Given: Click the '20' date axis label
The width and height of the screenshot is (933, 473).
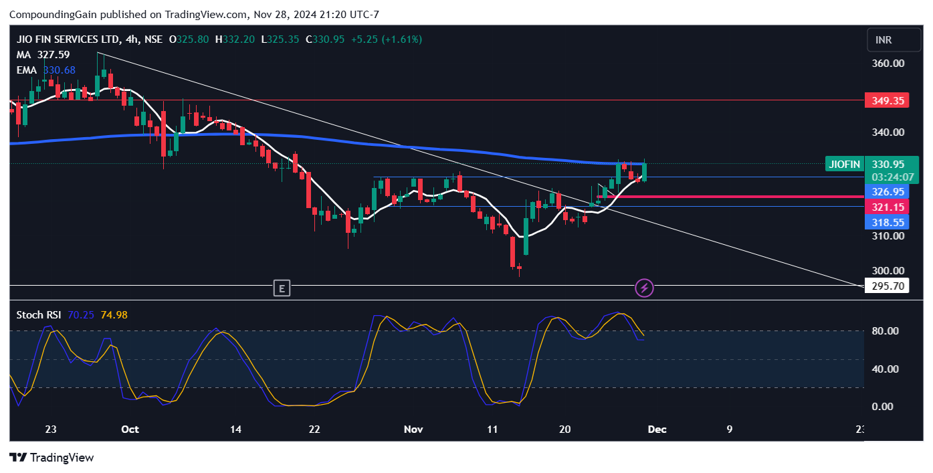Looking at the screenshot, I should click(x=564, y=430).
